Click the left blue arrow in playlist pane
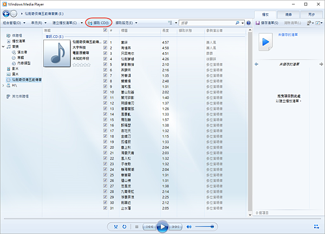The image size is (325, 234). tap(257, 64)
